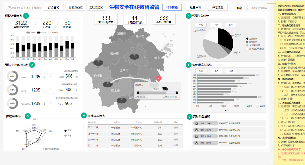305x165 pixels.
Task: Click the transport progress bar in popup
Action: pos(157,93)
